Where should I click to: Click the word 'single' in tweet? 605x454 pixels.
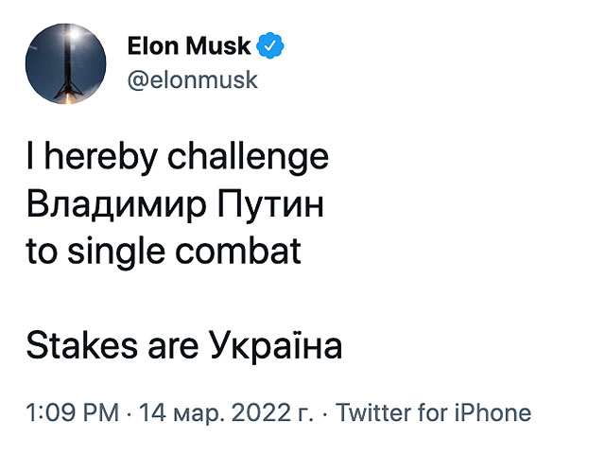(x=116, y=253)
